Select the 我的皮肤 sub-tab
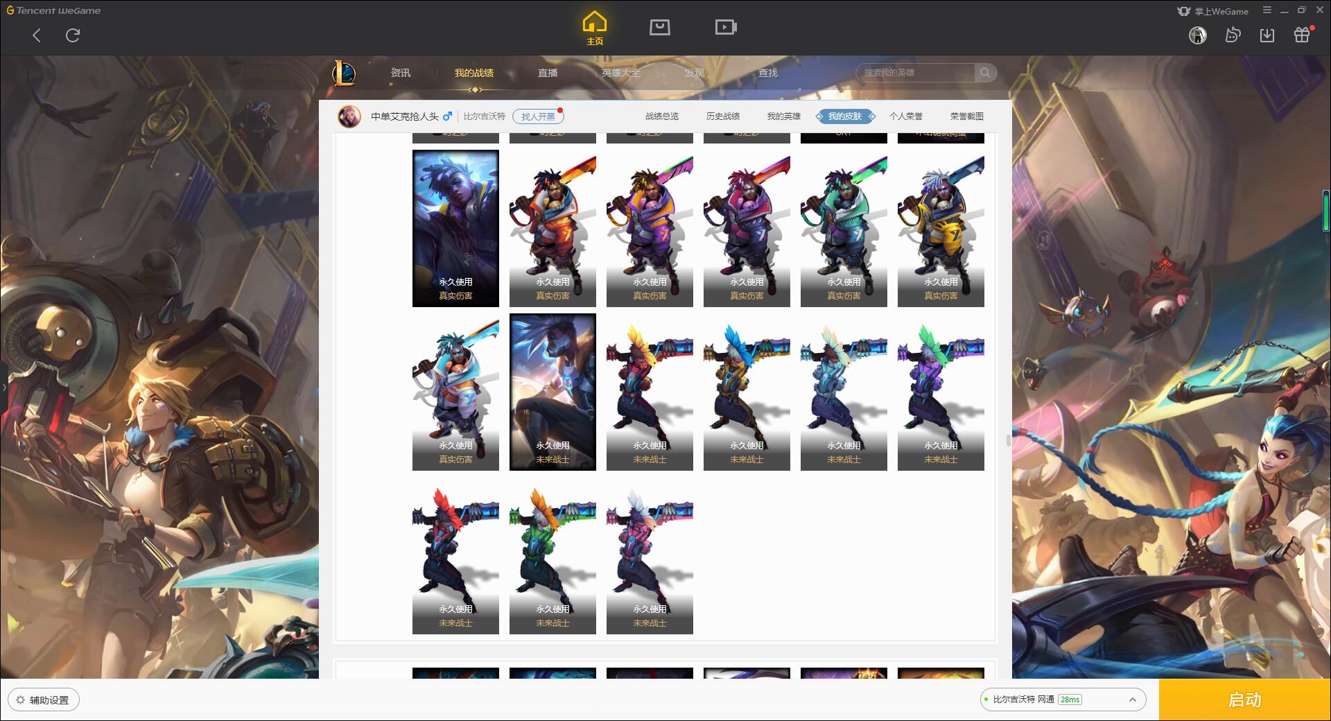1331x721 pixels. click(x=845, y=116)
